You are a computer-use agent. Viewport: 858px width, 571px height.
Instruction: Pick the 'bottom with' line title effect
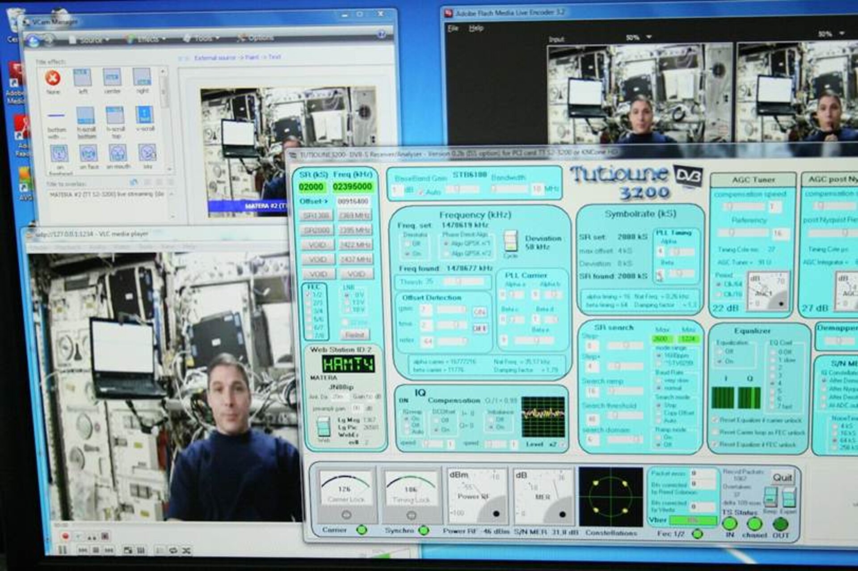click(x=56, y=115)
